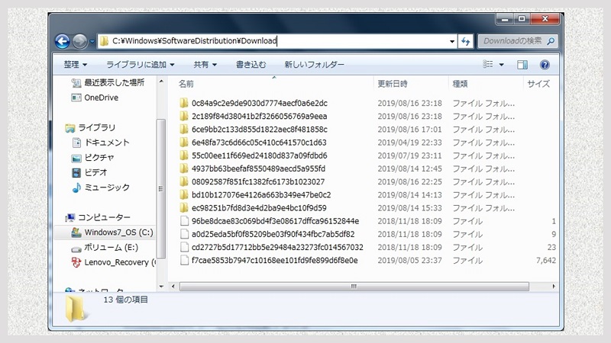The height and width of the screenshot is (343, 611).
Task: Expand the address bar dropdown arrow
Action: point(452,41)
